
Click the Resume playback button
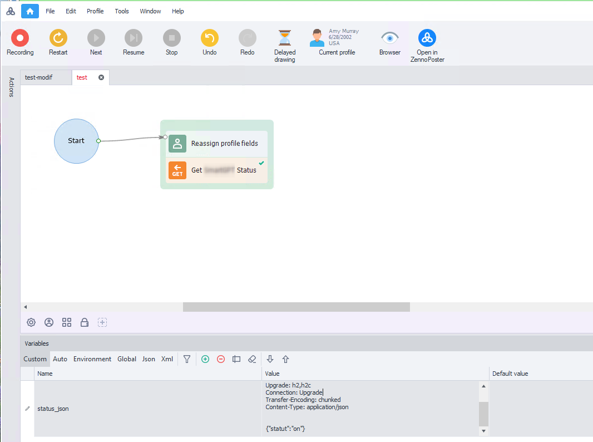(x=134, y=42)
